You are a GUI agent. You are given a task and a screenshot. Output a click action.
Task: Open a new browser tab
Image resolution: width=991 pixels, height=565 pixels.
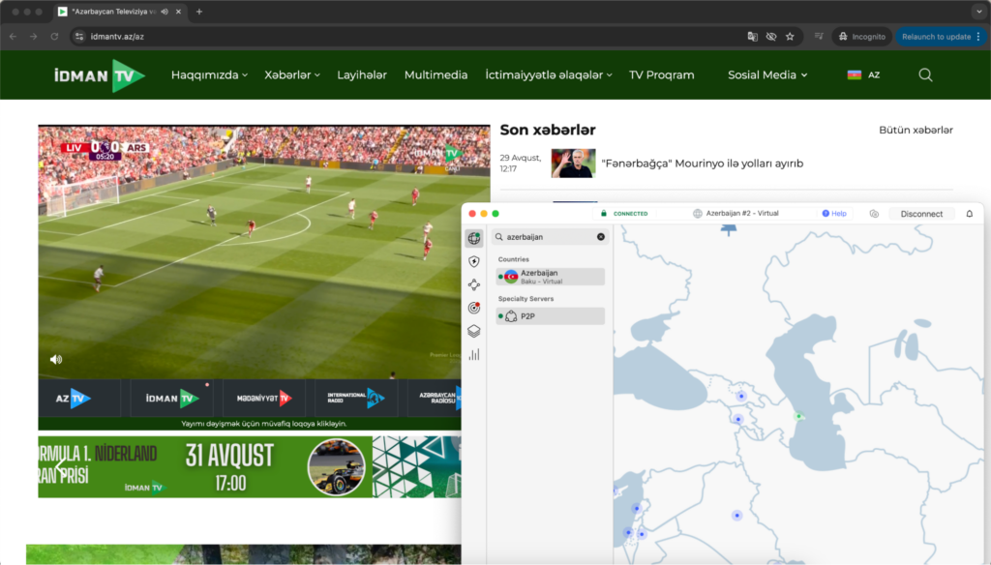click(x=199, y=12)
